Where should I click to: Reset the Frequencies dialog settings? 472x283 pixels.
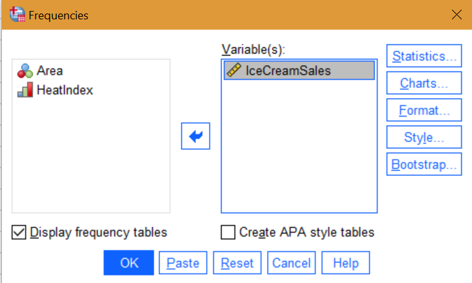click(238, 263)
